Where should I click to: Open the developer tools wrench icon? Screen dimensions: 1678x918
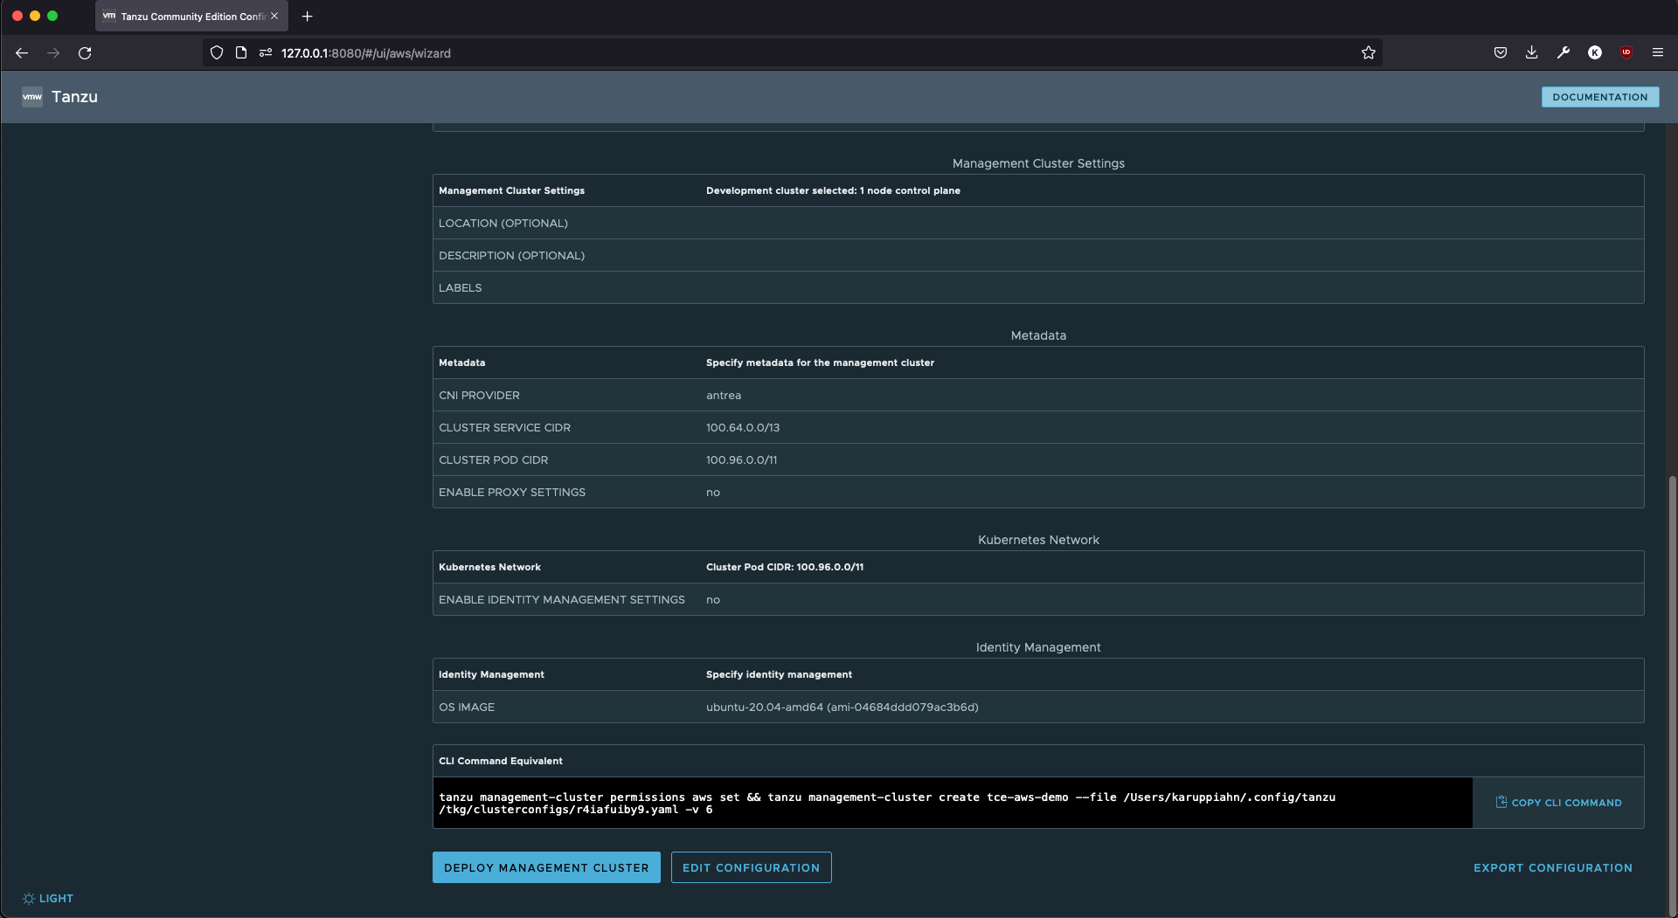click(x=1564, y=53)
